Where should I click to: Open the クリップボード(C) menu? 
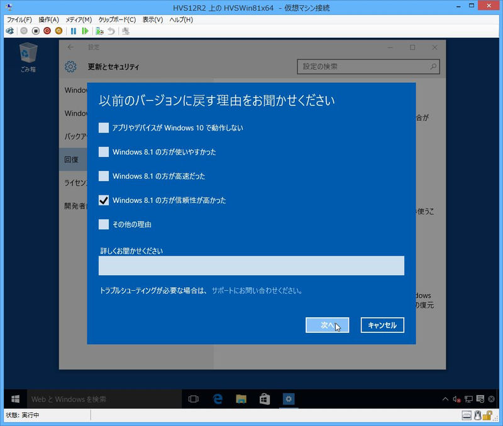tap(117, 19)
